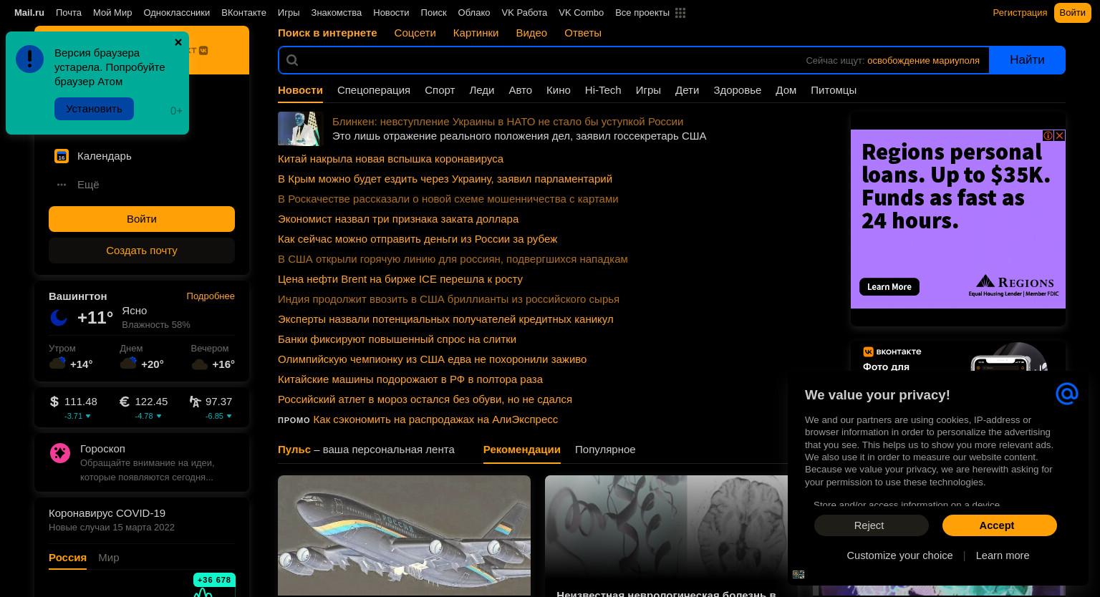Click the exclamation alert icon
Screen dimensions: 1100x597
coord(29,59)
